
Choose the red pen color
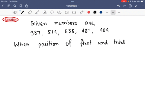89,12
